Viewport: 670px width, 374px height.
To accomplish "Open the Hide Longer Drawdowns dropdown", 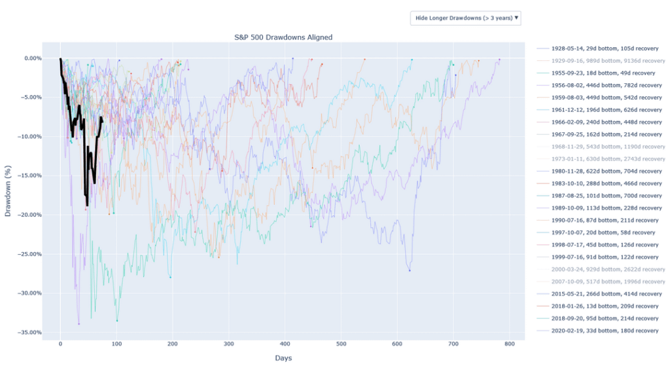I will [x=465, y=18].
